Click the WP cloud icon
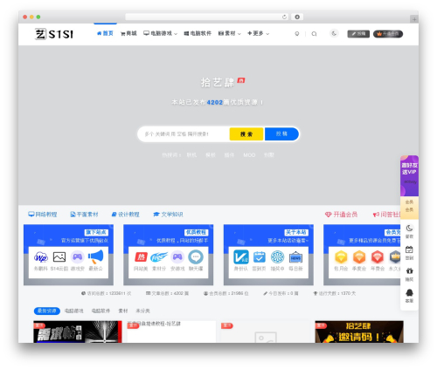 click(41, 257)
